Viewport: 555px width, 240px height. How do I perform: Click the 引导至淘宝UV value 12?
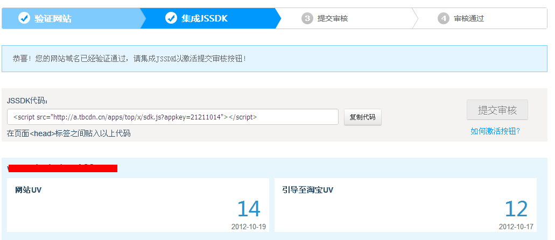click(x=516, y=209)
